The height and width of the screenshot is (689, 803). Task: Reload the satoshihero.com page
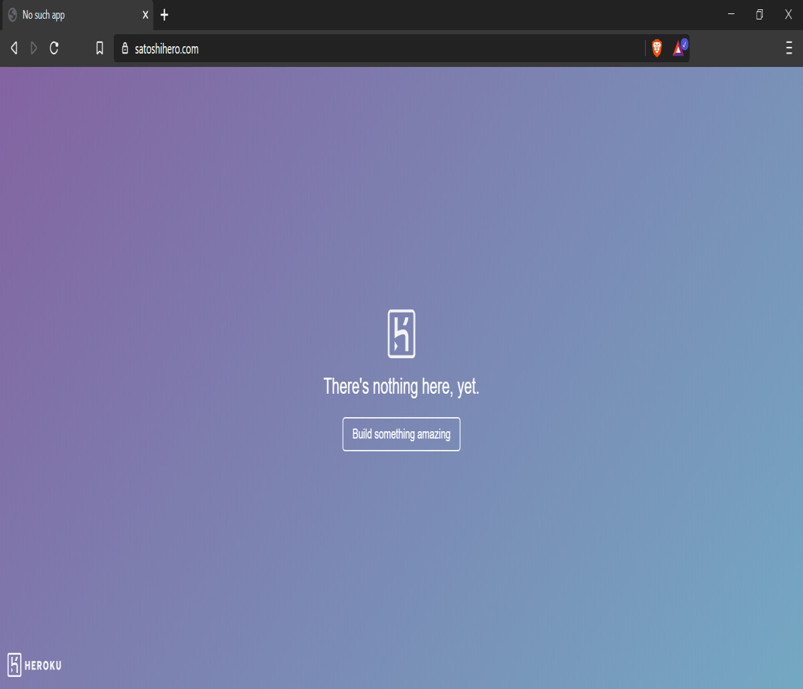(x=54, y=48)
